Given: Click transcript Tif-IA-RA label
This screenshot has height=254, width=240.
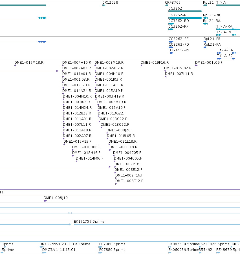Looking at the screenshot, I should 224,26.
